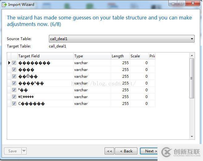Viewport: 203px width, 161px height.
Task: Click the Import Wizard title bar icon
Action: [4, 5]
